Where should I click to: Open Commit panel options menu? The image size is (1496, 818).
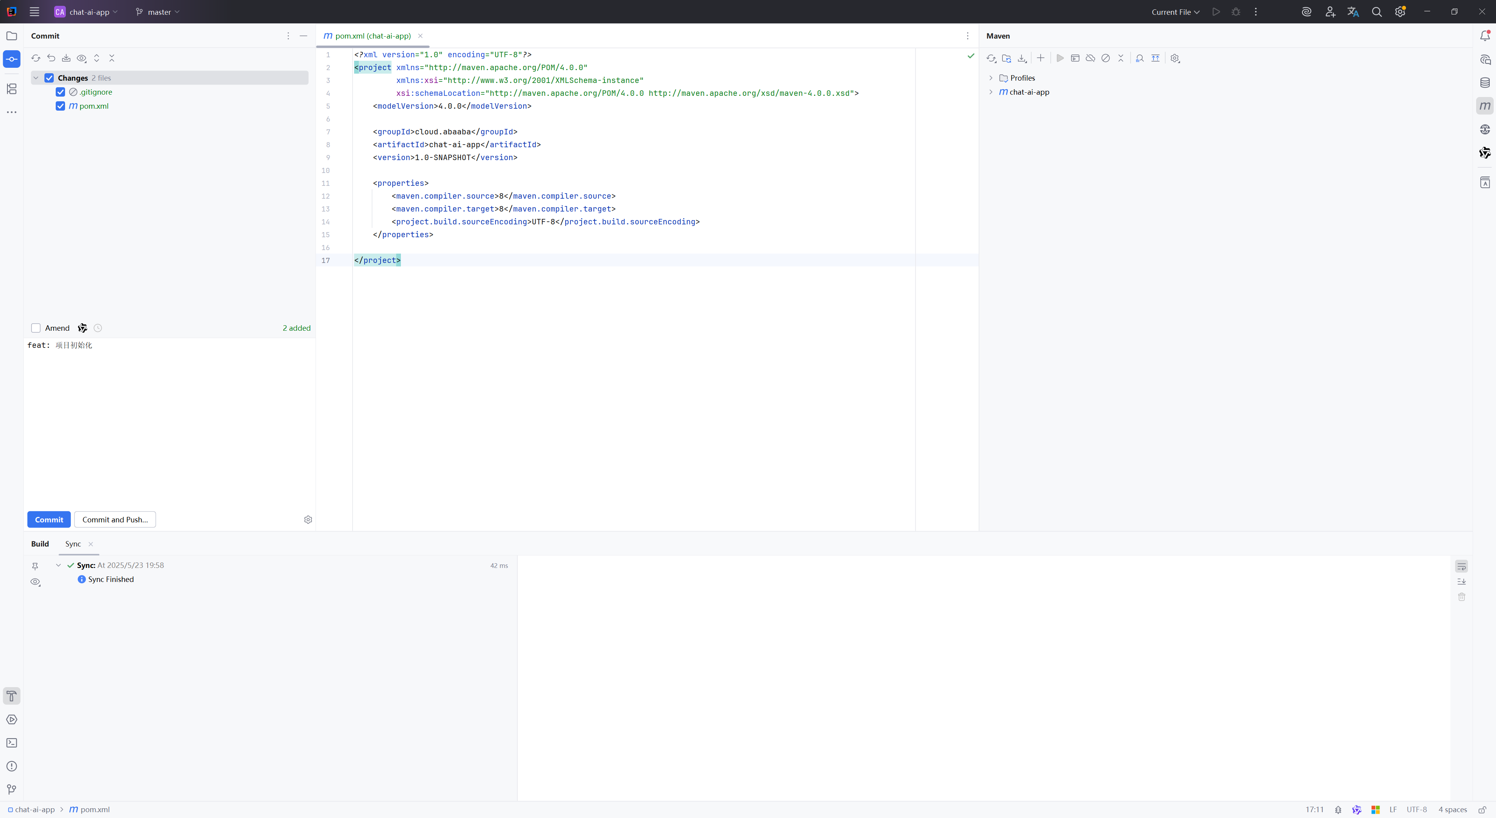click(288, 36)
